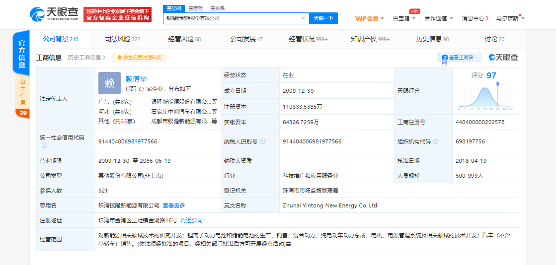Click the 20 badge on side tab
This screenshot has width=556, height=265.
click(x=22, y=113)
